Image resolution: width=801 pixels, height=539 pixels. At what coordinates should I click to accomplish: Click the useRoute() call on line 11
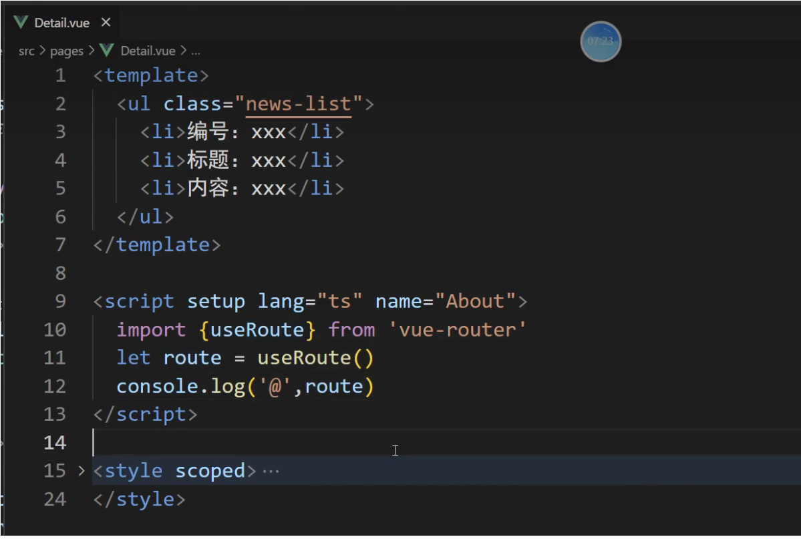point(315,358)
